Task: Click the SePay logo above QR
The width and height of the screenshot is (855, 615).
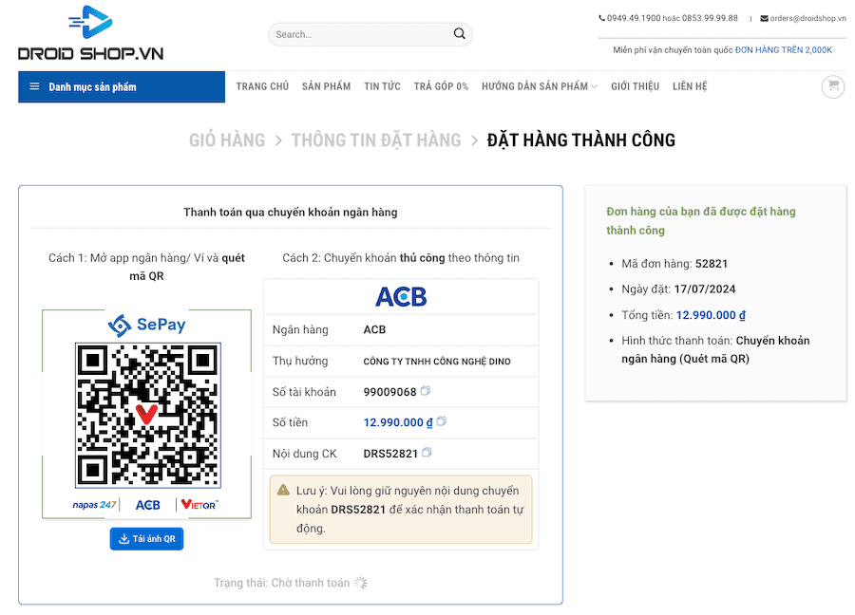Action: [x=146, y=326]
